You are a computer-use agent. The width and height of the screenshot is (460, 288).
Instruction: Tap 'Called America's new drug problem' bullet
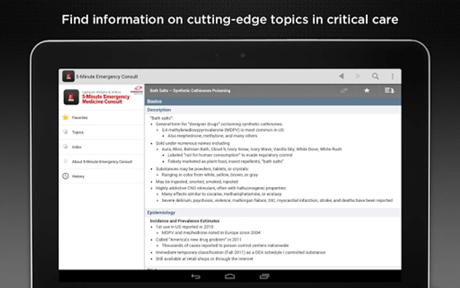click(198, 239)
